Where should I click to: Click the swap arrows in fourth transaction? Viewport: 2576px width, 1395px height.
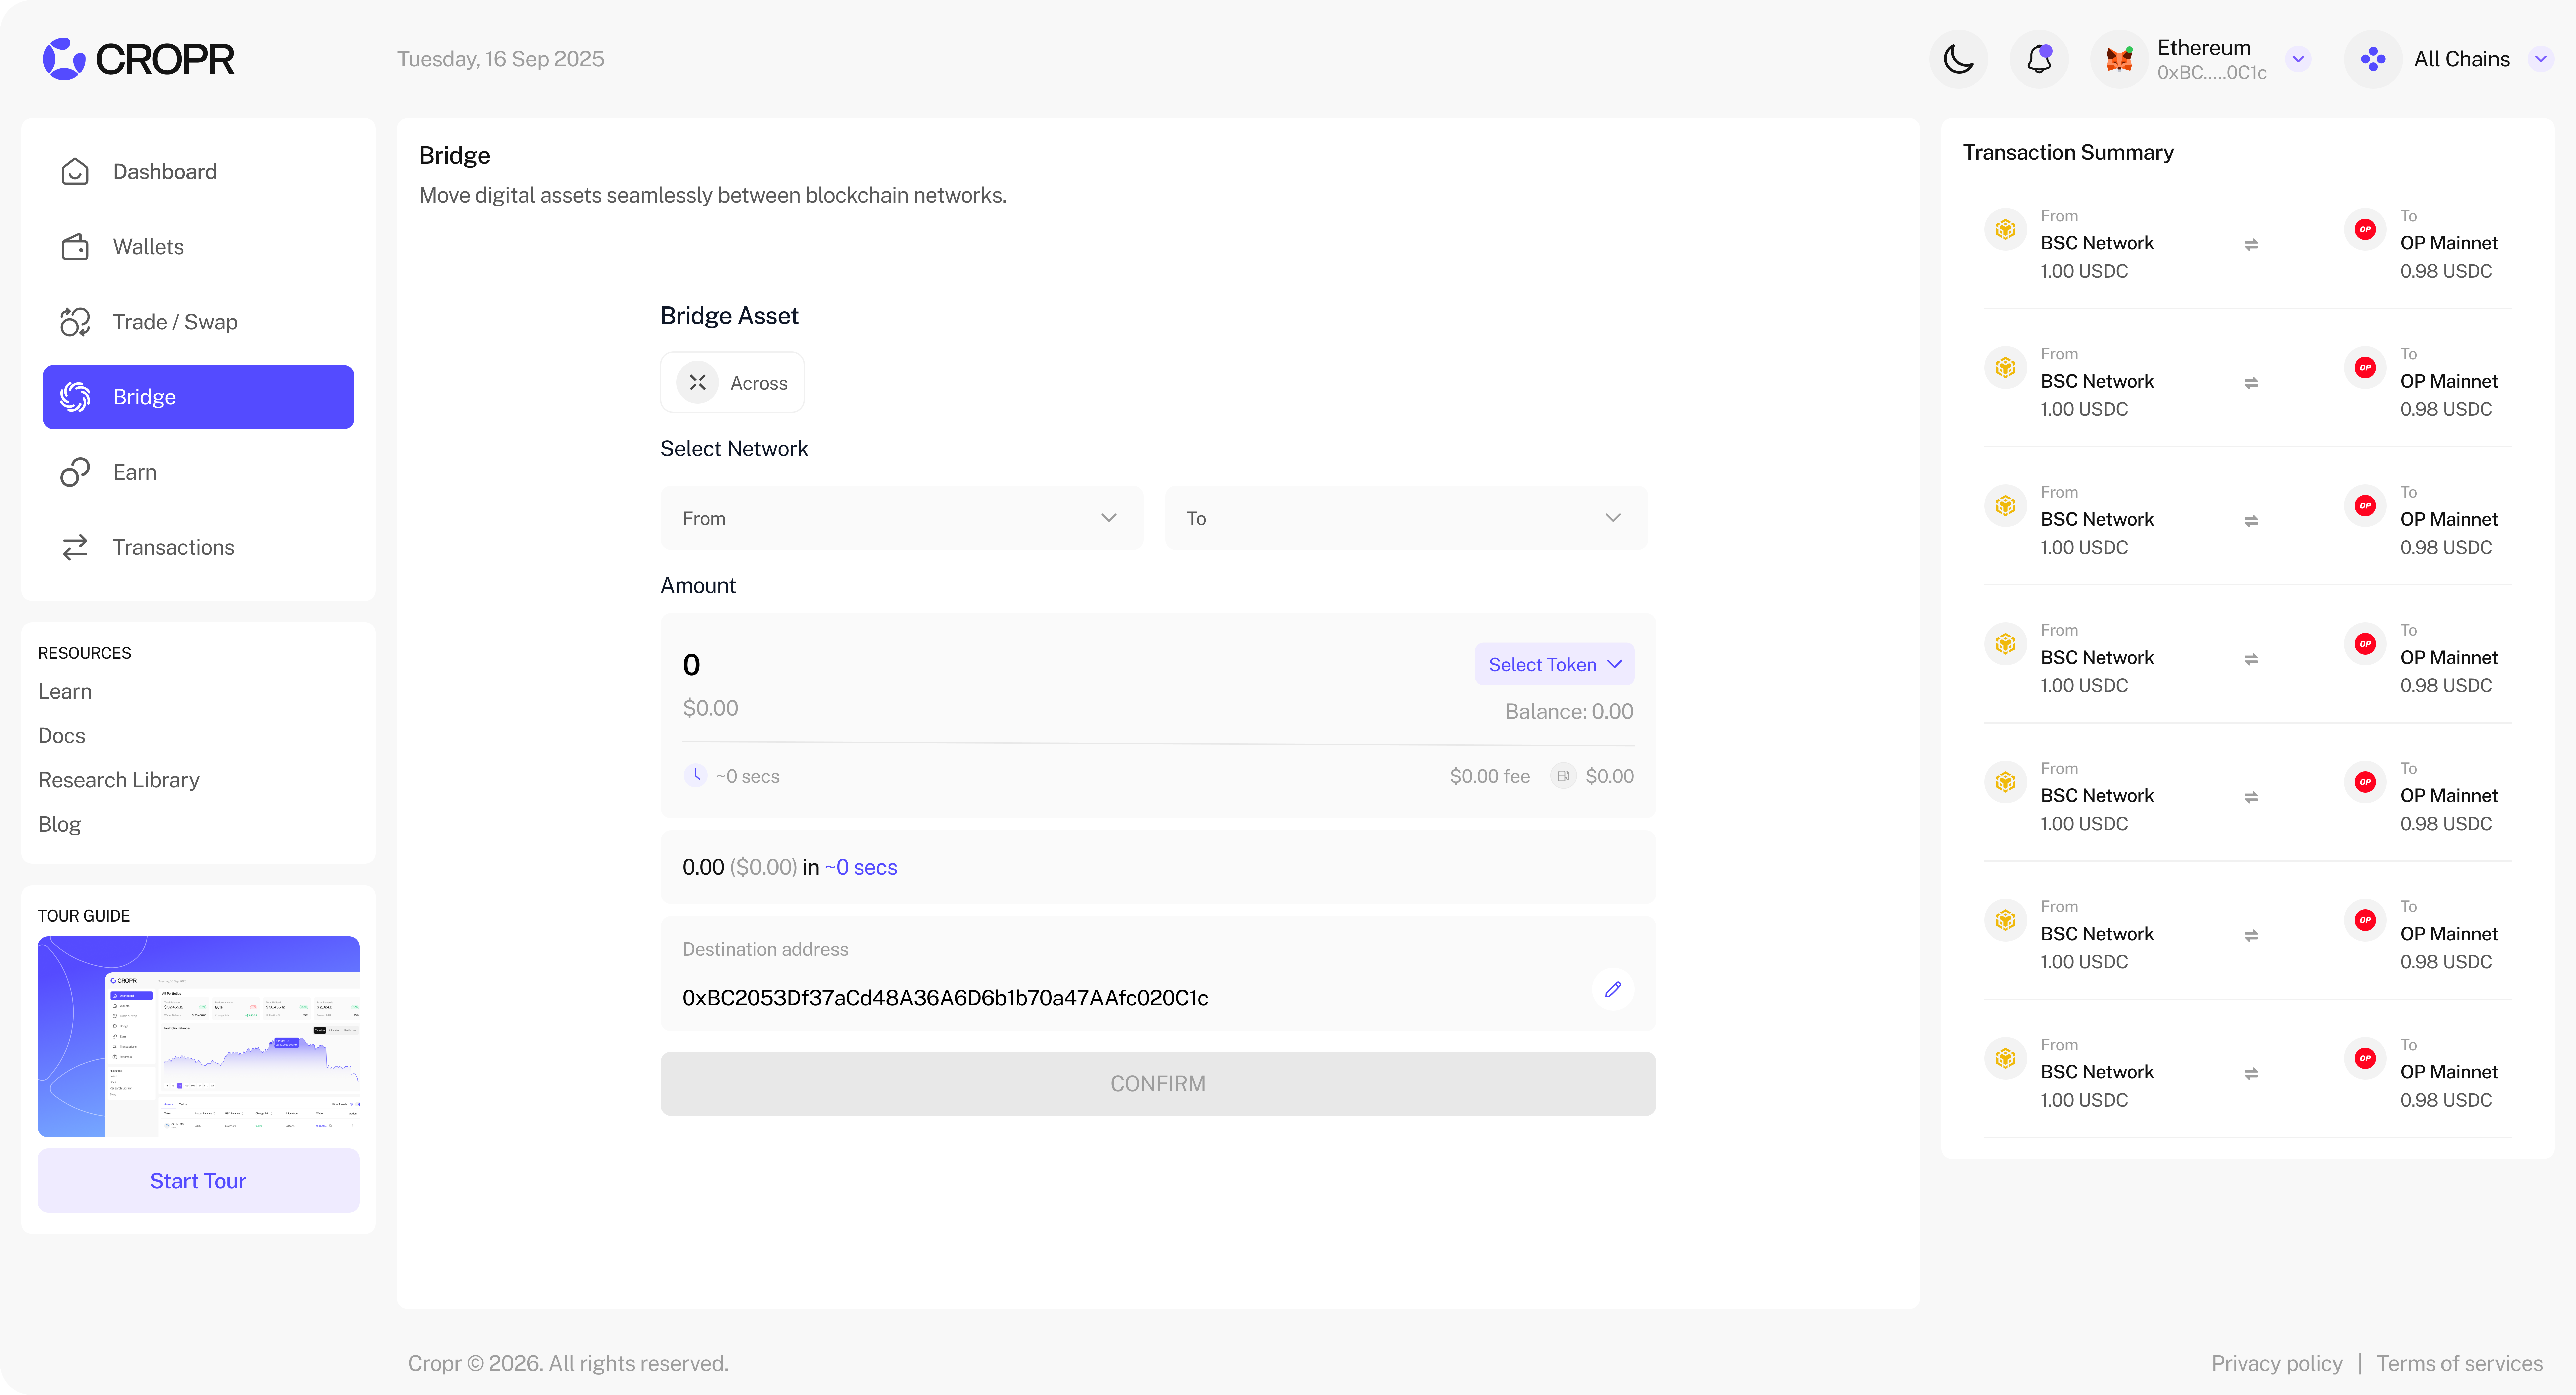pos(2251,659)
